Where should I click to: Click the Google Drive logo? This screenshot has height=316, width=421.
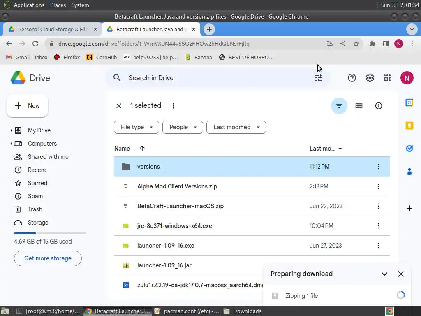point(18,78)
